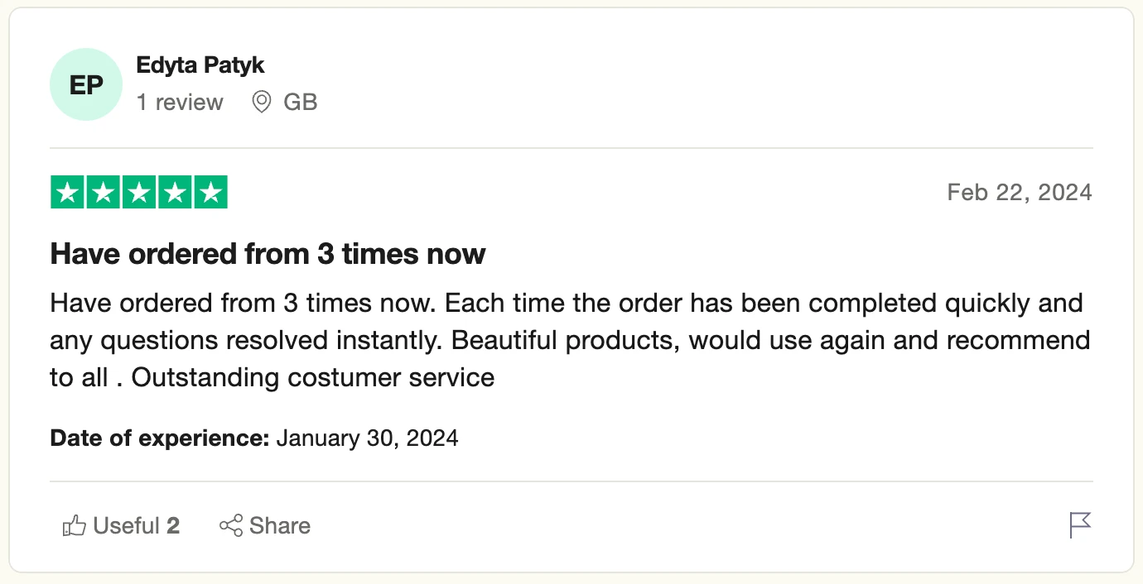Open reviewer name Edyta Patyk
Image resolution: width=1143 pixels, height=584 pixels.
pos(200,65)
